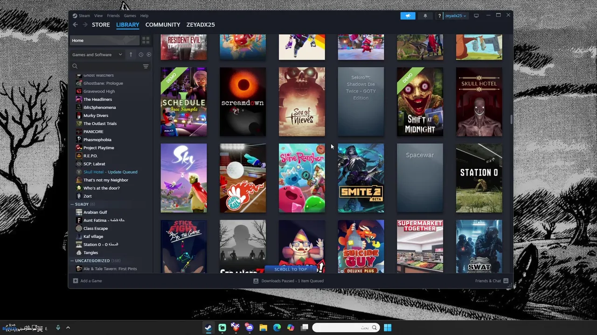The width and height of the screenshot is (597, 335).
Task: Click the sidebar search magnifier icon
Action: pyautogui.click(x=75, y=67)
